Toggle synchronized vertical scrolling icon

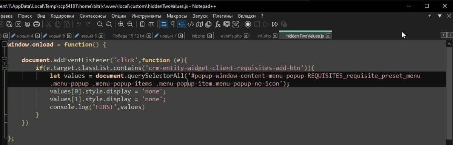[142, 24]
